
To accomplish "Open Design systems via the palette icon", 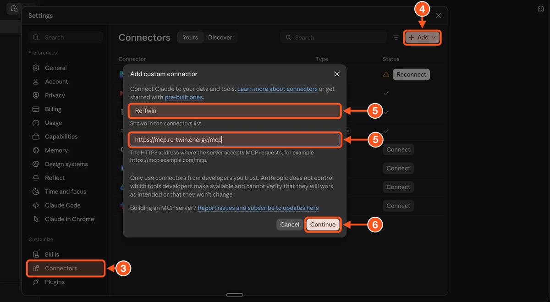I will click(x=36, y=164).
